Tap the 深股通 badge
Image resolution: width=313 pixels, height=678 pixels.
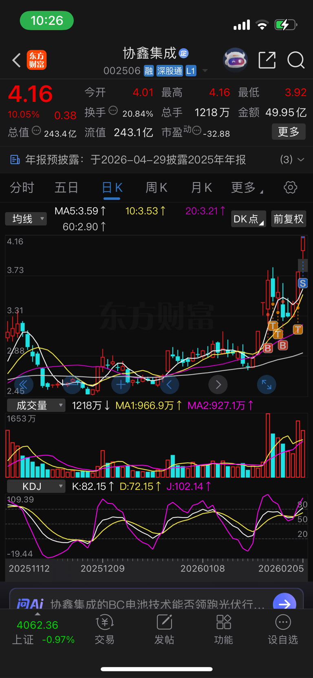[170, 71]
